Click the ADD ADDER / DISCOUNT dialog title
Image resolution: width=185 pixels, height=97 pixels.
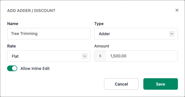tap(31, 11)
